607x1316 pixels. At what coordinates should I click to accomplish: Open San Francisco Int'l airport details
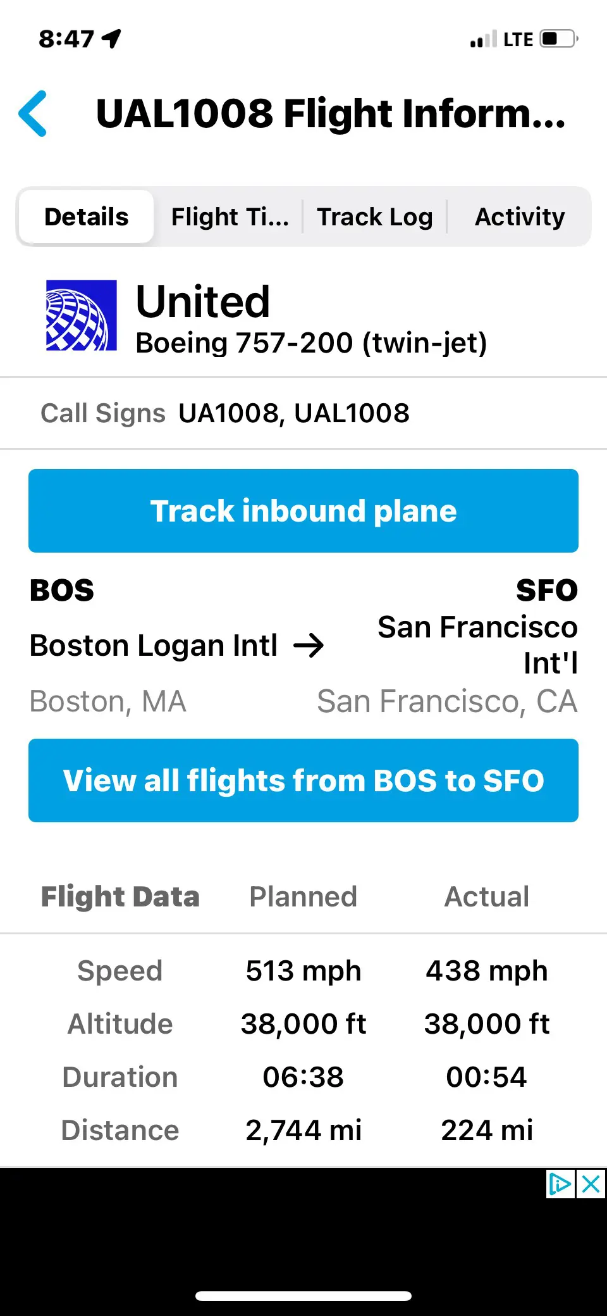pos(478,645)
